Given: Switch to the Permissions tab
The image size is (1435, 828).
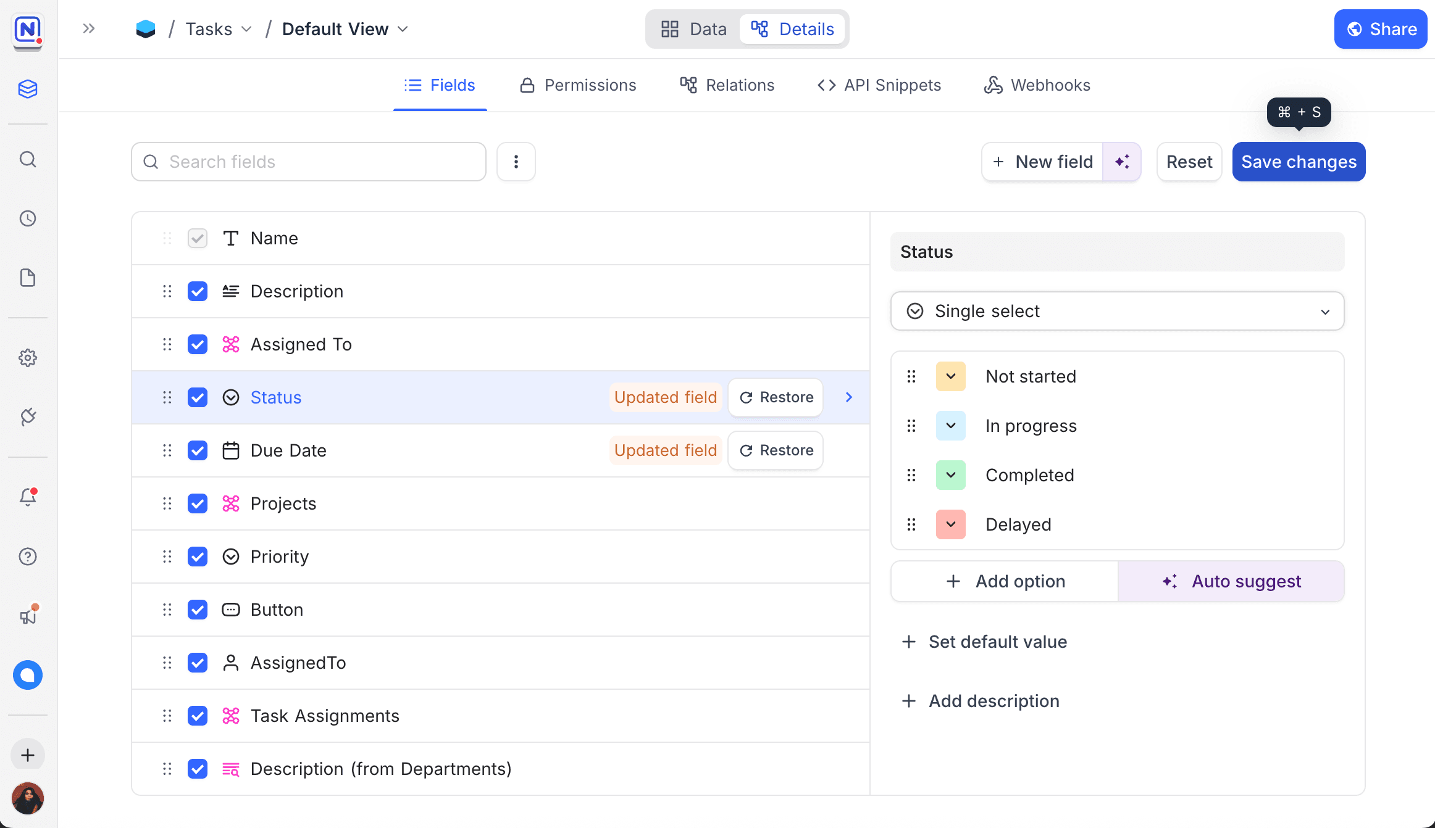Looking at the screenshot, I should pos(578,85).
